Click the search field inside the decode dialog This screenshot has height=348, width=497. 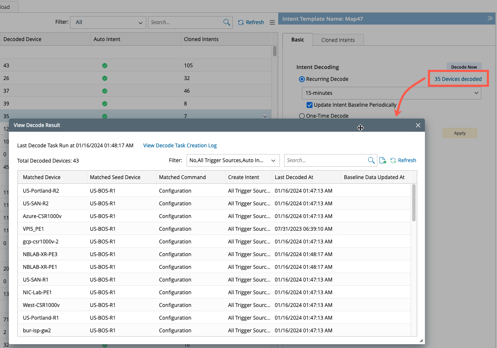[x=325, y=160]
